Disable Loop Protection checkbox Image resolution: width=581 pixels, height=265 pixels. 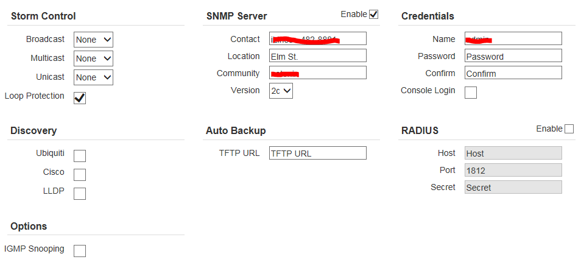pyautogui.click(x=80, y=98)
